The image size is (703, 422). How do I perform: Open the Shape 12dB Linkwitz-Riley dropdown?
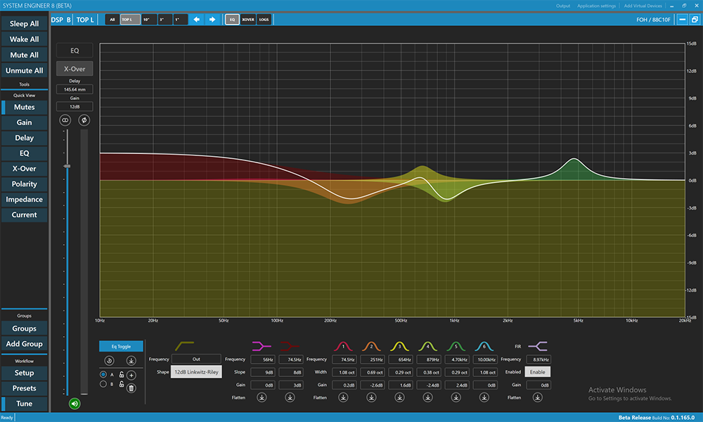pos(196,371)
